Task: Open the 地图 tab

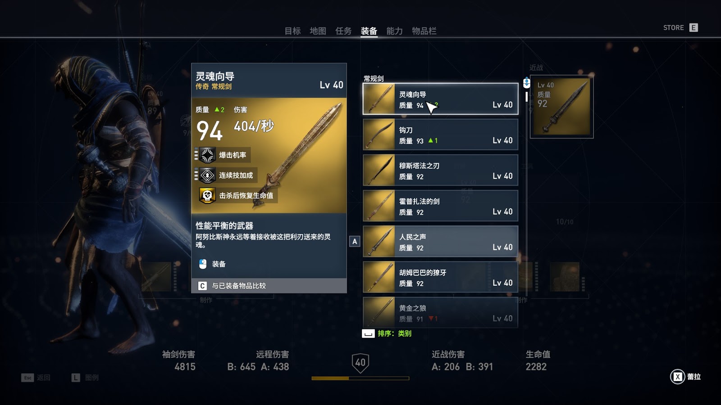Action: pyautogui.click(x=318, y=31)
